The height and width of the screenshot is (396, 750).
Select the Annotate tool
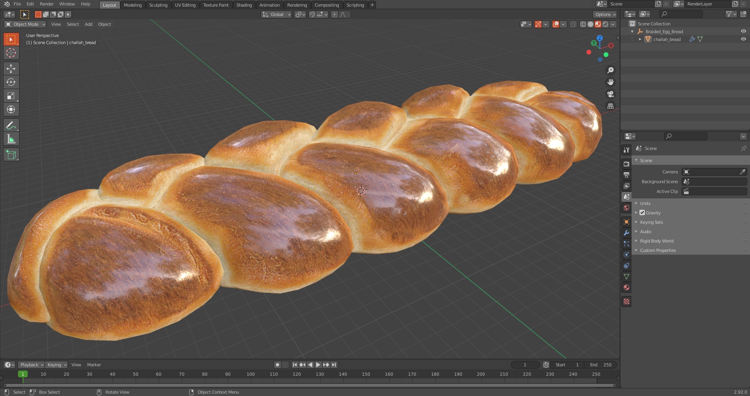point(11,125)
